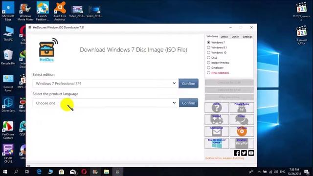
Task: Open Recycle Bin desktop icon
Action: click(x=8, y=57)
